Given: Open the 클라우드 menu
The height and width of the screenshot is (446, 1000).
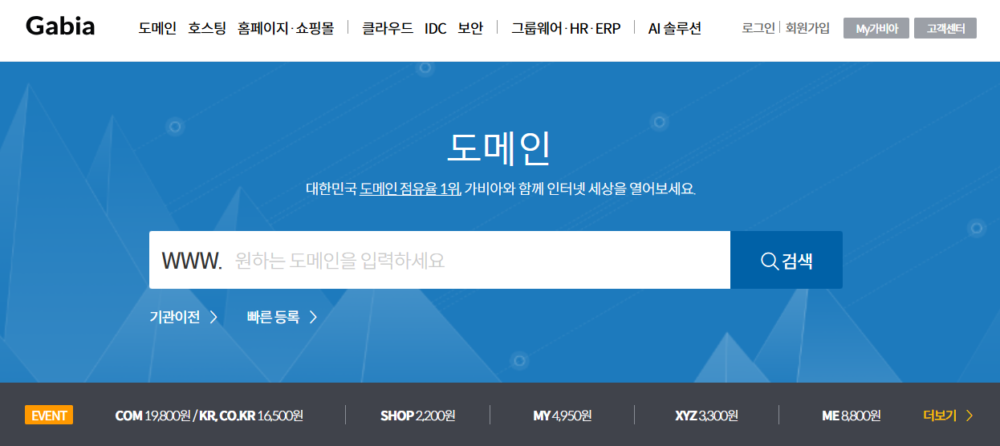Looking at the screenshot, I should (x=388, y=28).
